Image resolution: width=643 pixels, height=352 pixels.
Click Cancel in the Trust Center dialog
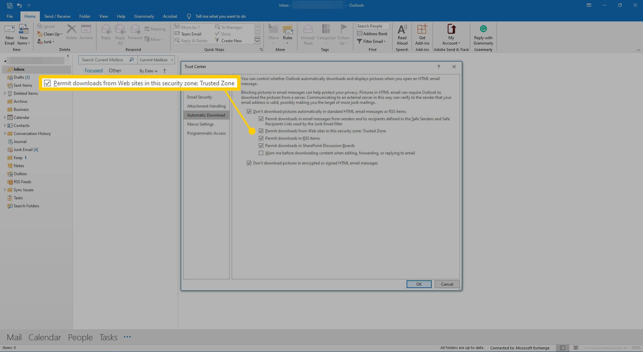[447, 284]
